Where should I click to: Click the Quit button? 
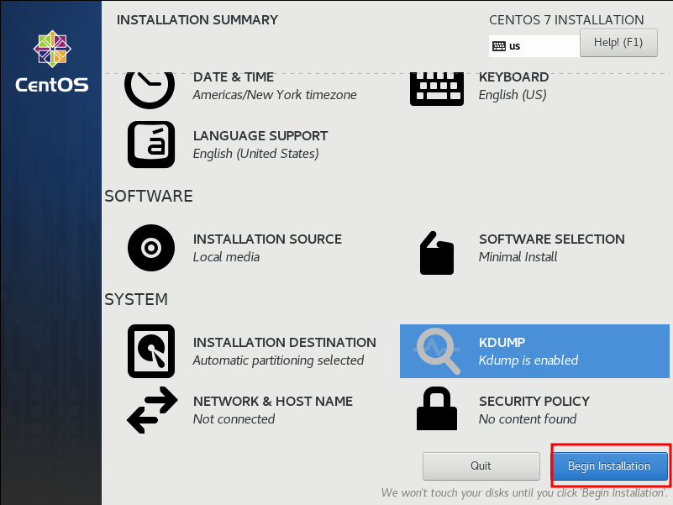tap(481, 466)
